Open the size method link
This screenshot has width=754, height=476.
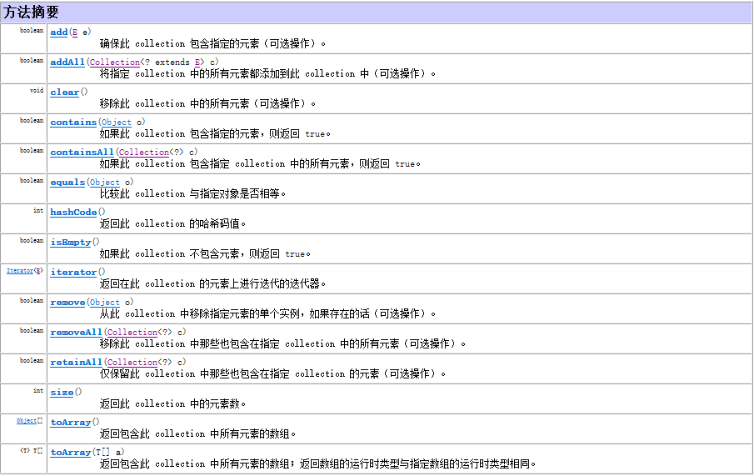tap(62, 393)
